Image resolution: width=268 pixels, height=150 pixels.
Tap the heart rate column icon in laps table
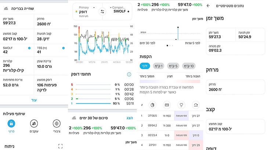click(181, 105)
